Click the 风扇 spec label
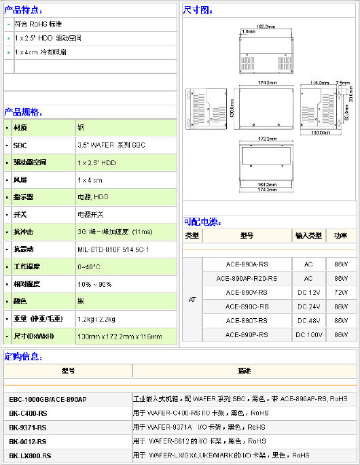This screenshot has width=360, height=465. click(x=20, y=179)
